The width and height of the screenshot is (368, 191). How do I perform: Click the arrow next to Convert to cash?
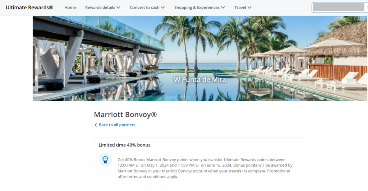(x=163, y=8)
